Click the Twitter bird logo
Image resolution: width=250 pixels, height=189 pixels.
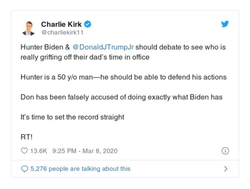click(224, 24)
